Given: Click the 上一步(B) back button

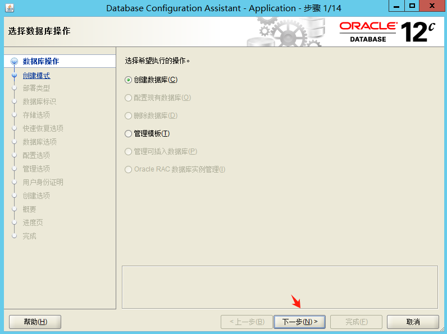Looking at the screenshot, I should click(x=247, y=322).
